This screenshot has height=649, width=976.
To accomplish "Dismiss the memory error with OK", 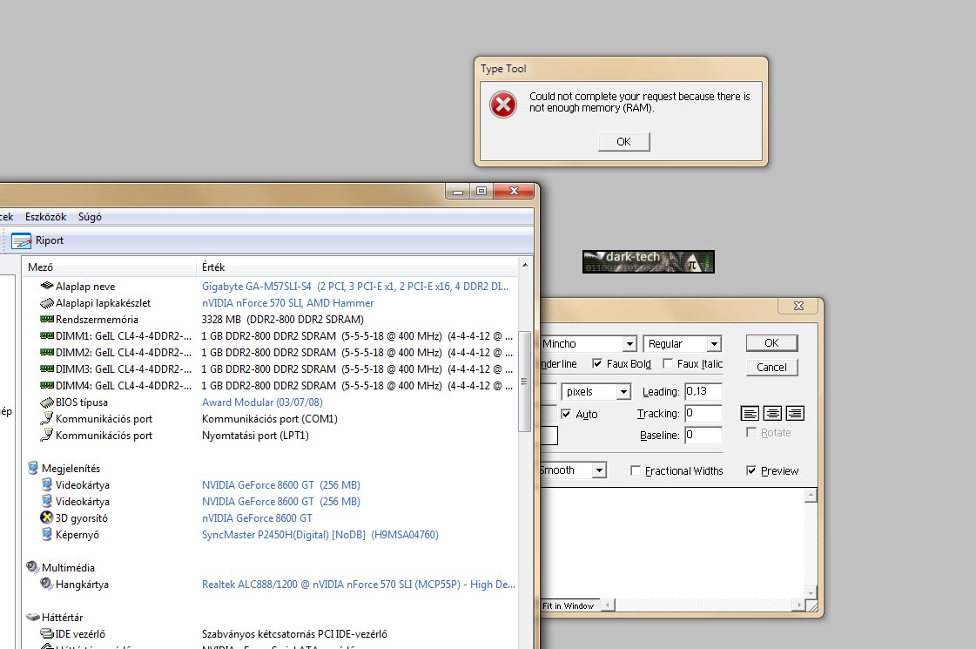I will coord(623,142).
